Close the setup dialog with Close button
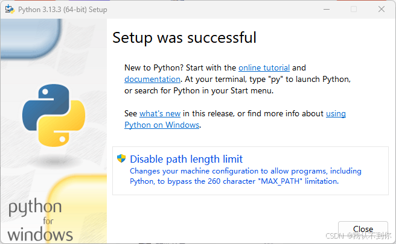 click(x=363, y=229)
